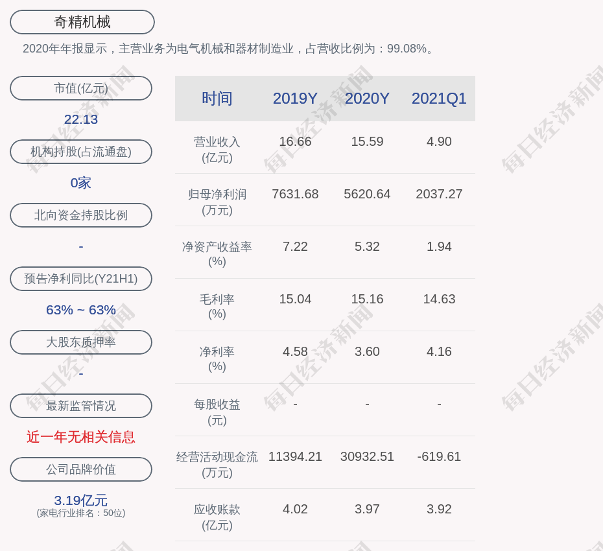This screenshot has width=603, height=551.
Task: Click the 营业收入(亿元) row label
Action: 217,150
